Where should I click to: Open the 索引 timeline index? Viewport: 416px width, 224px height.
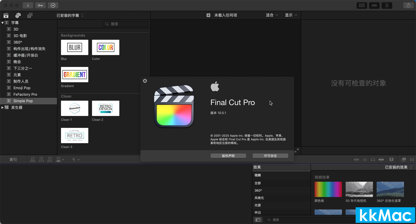tap(13, 160)
